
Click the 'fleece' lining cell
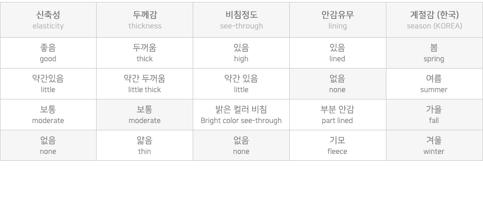pyautogui.click(x=338, y=146)
